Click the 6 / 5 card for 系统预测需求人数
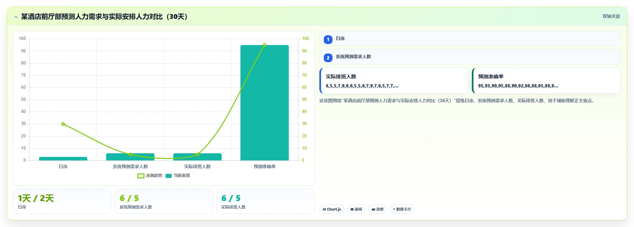This screenshot has height=227, width=634. coord(164,201)
